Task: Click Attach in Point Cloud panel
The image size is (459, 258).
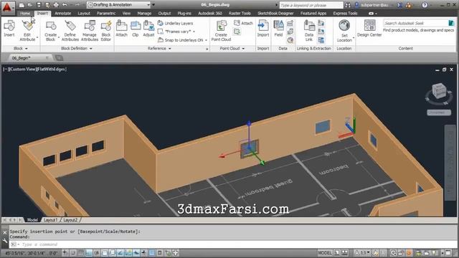Action: [243, 23]
